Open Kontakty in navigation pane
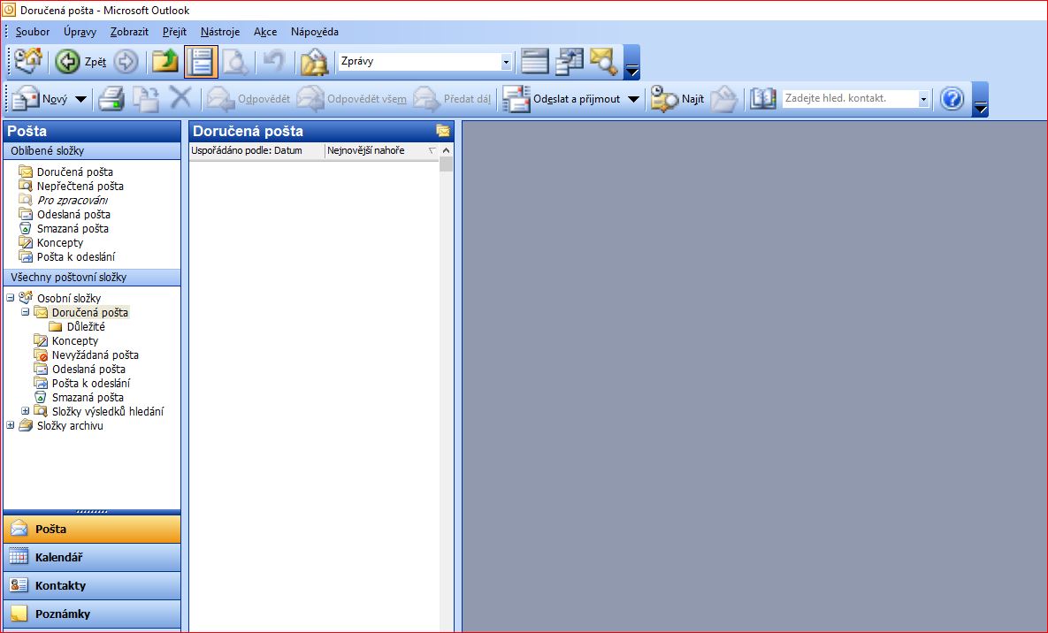 pos(92,586)
